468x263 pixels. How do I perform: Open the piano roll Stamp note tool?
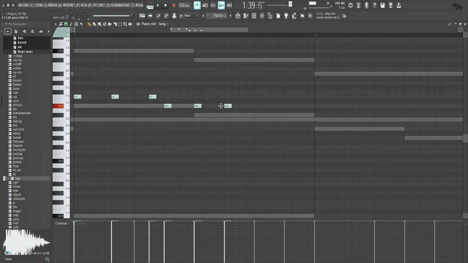[x=71, y=24]
